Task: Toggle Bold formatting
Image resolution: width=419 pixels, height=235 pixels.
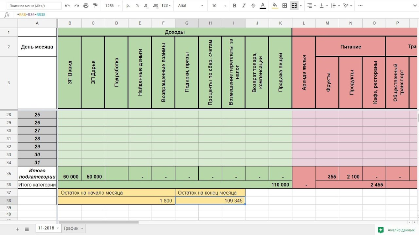Action: [x=235, y=6]
